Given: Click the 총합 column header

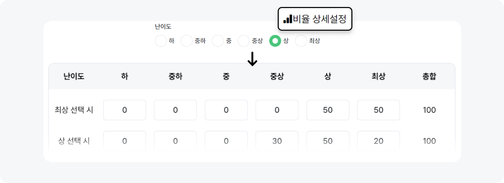Looking at the screenshot, I should (x=429, y=76).
